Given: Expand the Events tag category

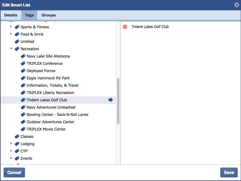Looking at the screenshot, I should [x=11, y=158].
